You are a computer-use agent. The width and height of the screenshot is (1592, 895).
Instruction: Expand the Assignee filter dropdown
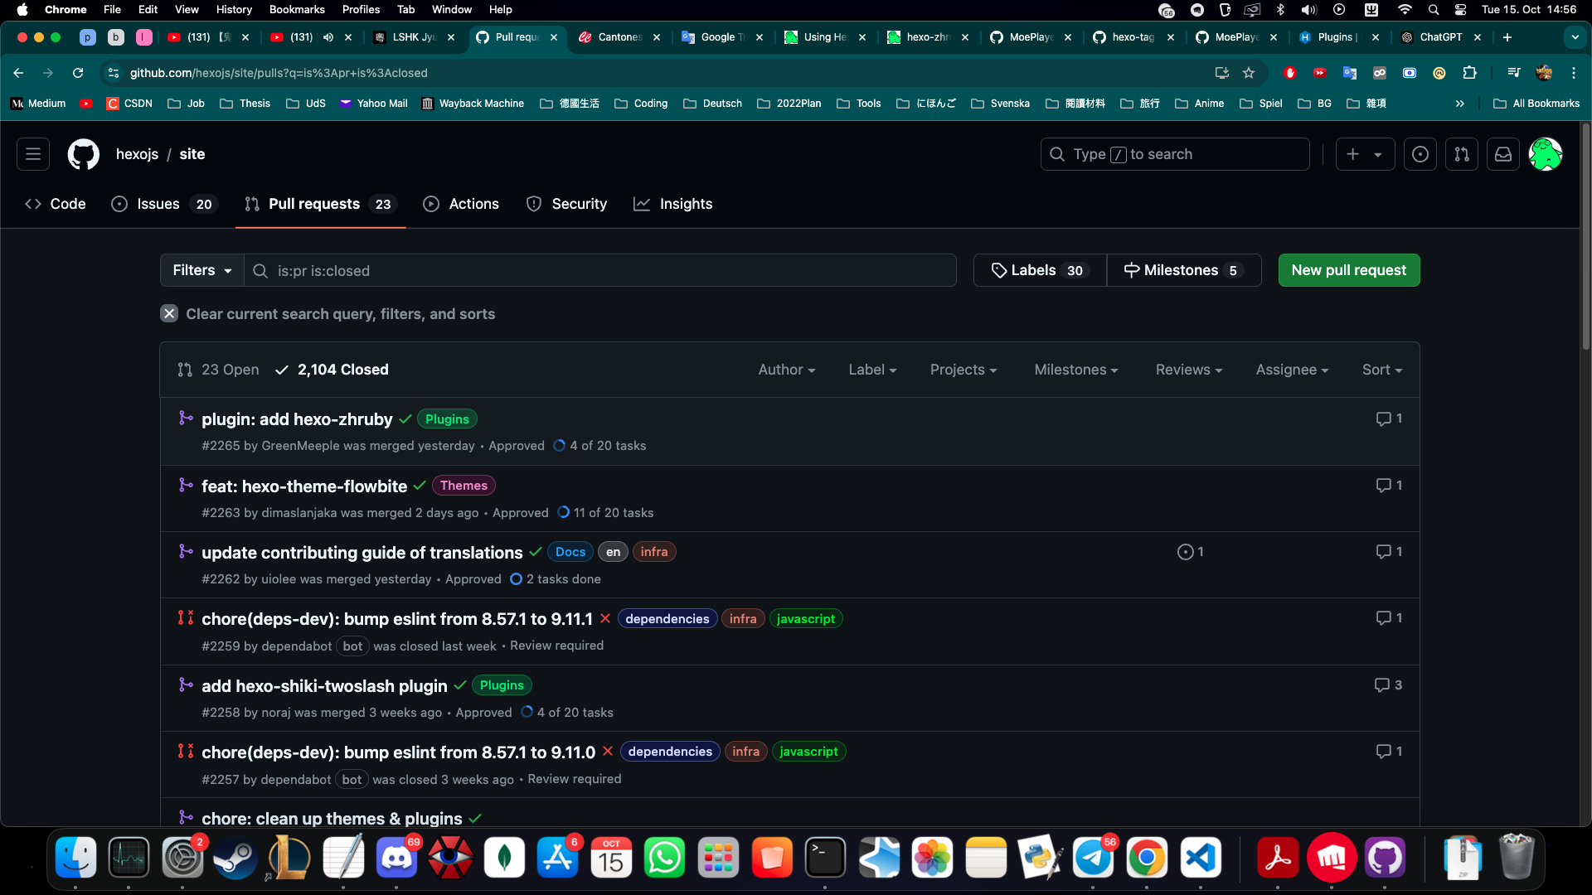click(1292, 370)
